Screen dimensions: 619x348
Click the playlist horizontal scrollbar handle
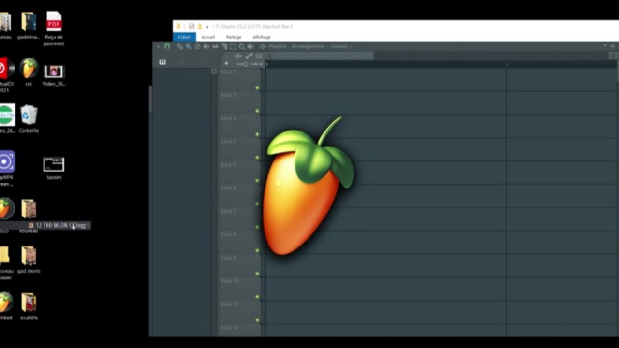(322, 56)
